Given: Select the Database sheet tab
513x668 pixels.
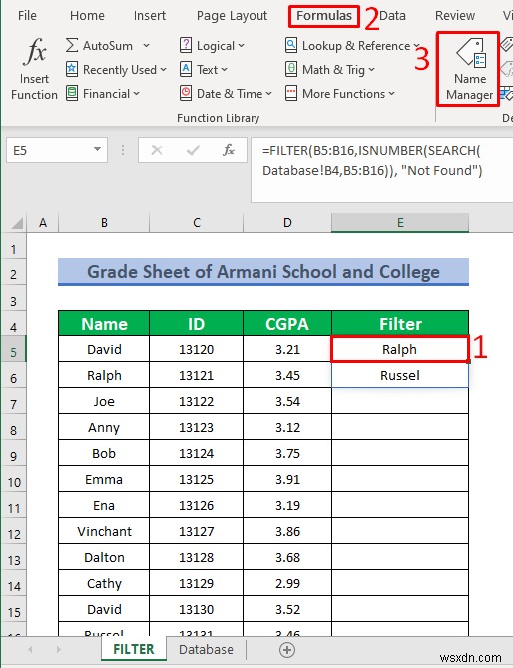Looking at the screenshot, I should 206,649.
